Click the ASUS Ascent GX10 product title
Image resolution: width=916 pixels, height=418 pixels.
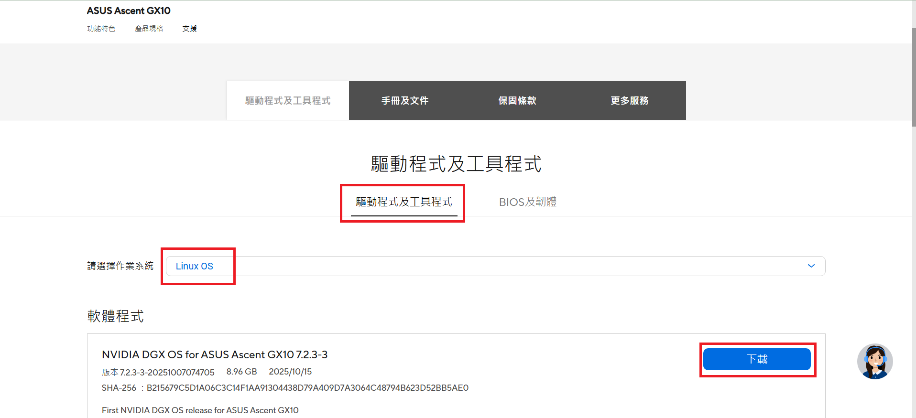click(128, 11)
